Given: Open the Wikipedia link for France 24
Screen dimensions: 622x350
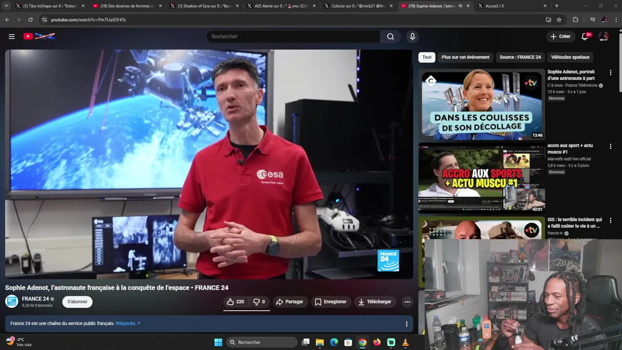Looking at the screenshot, I should click(x=128, y=324).
